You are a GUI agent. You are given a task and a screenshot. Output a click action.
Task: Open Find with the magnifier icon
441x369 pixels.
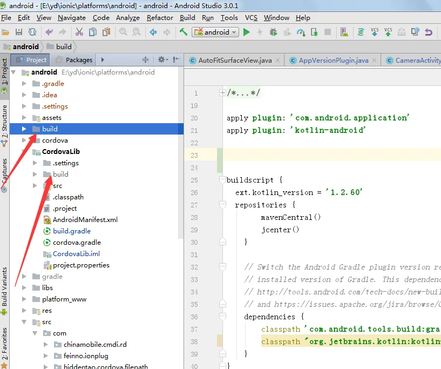pos(123,32)
